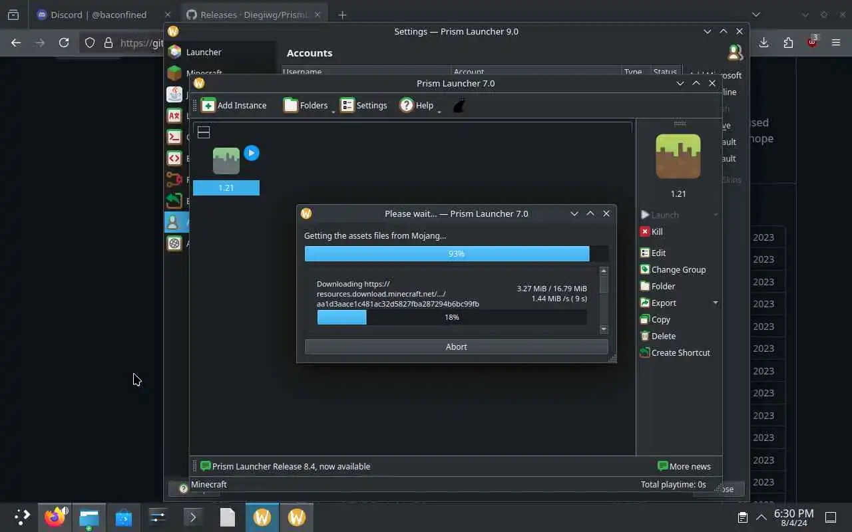Viewport: 852px width, 532px height.
Task: Select Java page icon in Settings sidebar
Action: tap(174, 94)
